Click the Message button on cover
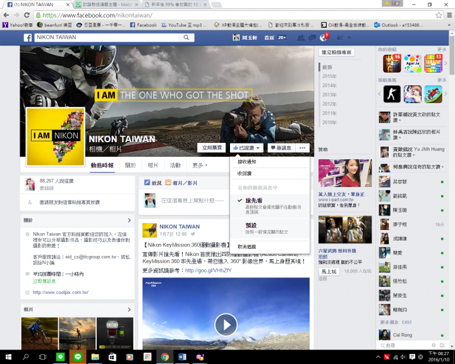This screenshot has height=364, width=455. (x=281, y=148)
